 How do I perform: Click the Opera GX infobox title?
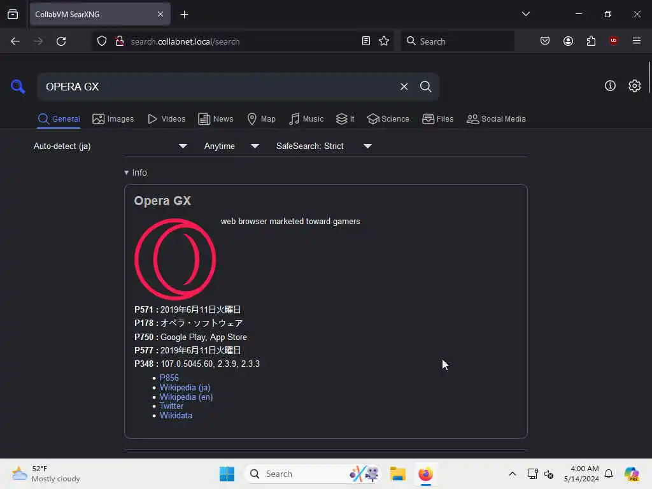click(162, 201)
